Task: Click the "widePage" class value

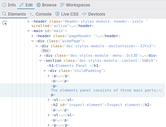Action: point(71,41)
